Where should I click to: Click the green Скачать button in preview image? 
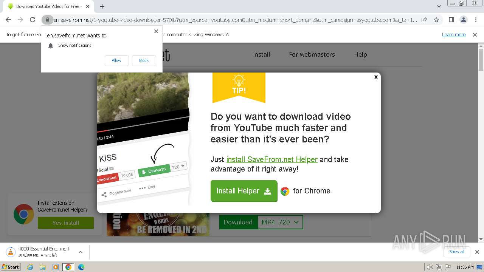(x=154, y=171)
